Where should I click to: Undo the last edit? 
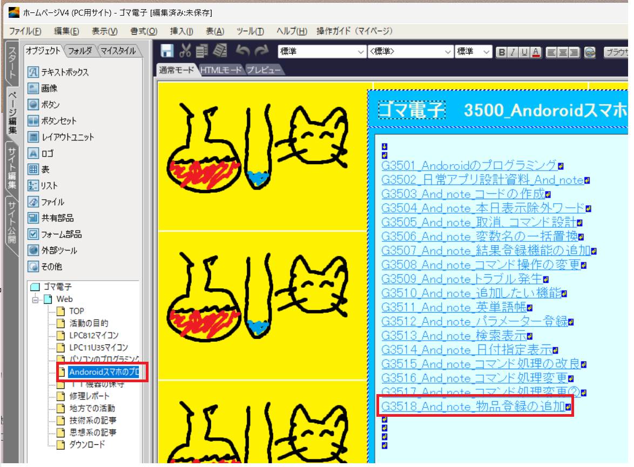tap(243, 51)
